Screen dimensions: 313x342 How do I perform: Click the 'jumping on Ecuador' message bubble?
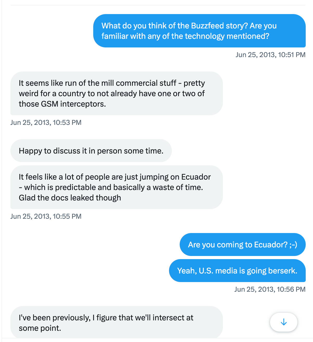(x=116, y=187)
